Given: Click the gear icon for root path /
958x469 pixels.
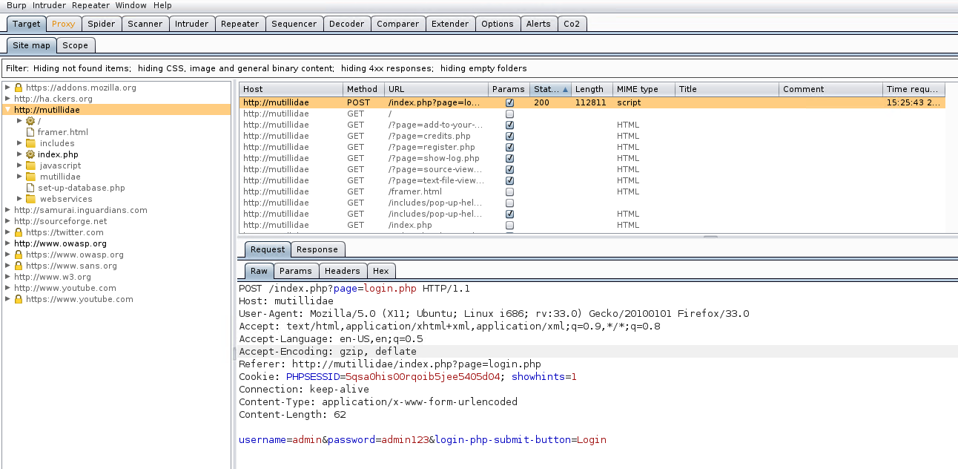Looking at the screenshot, I should point(30,121).
